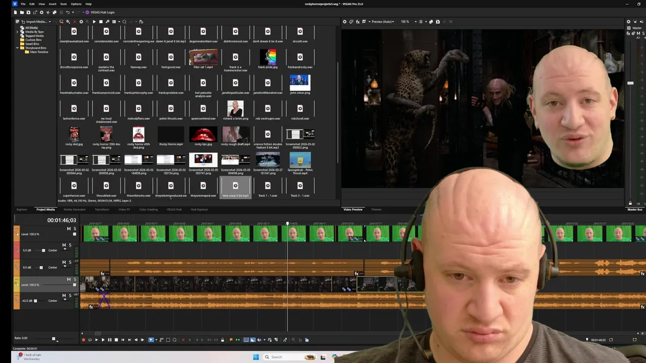Click the Project Media views icon left of Import Media
The image size is (646, 363).
tap(17, 22)
